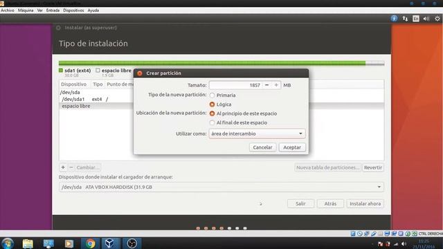This screenshot has height=249, width=443.
Task: Click the Cambiar... button
Action: click(x=88, y=167)
